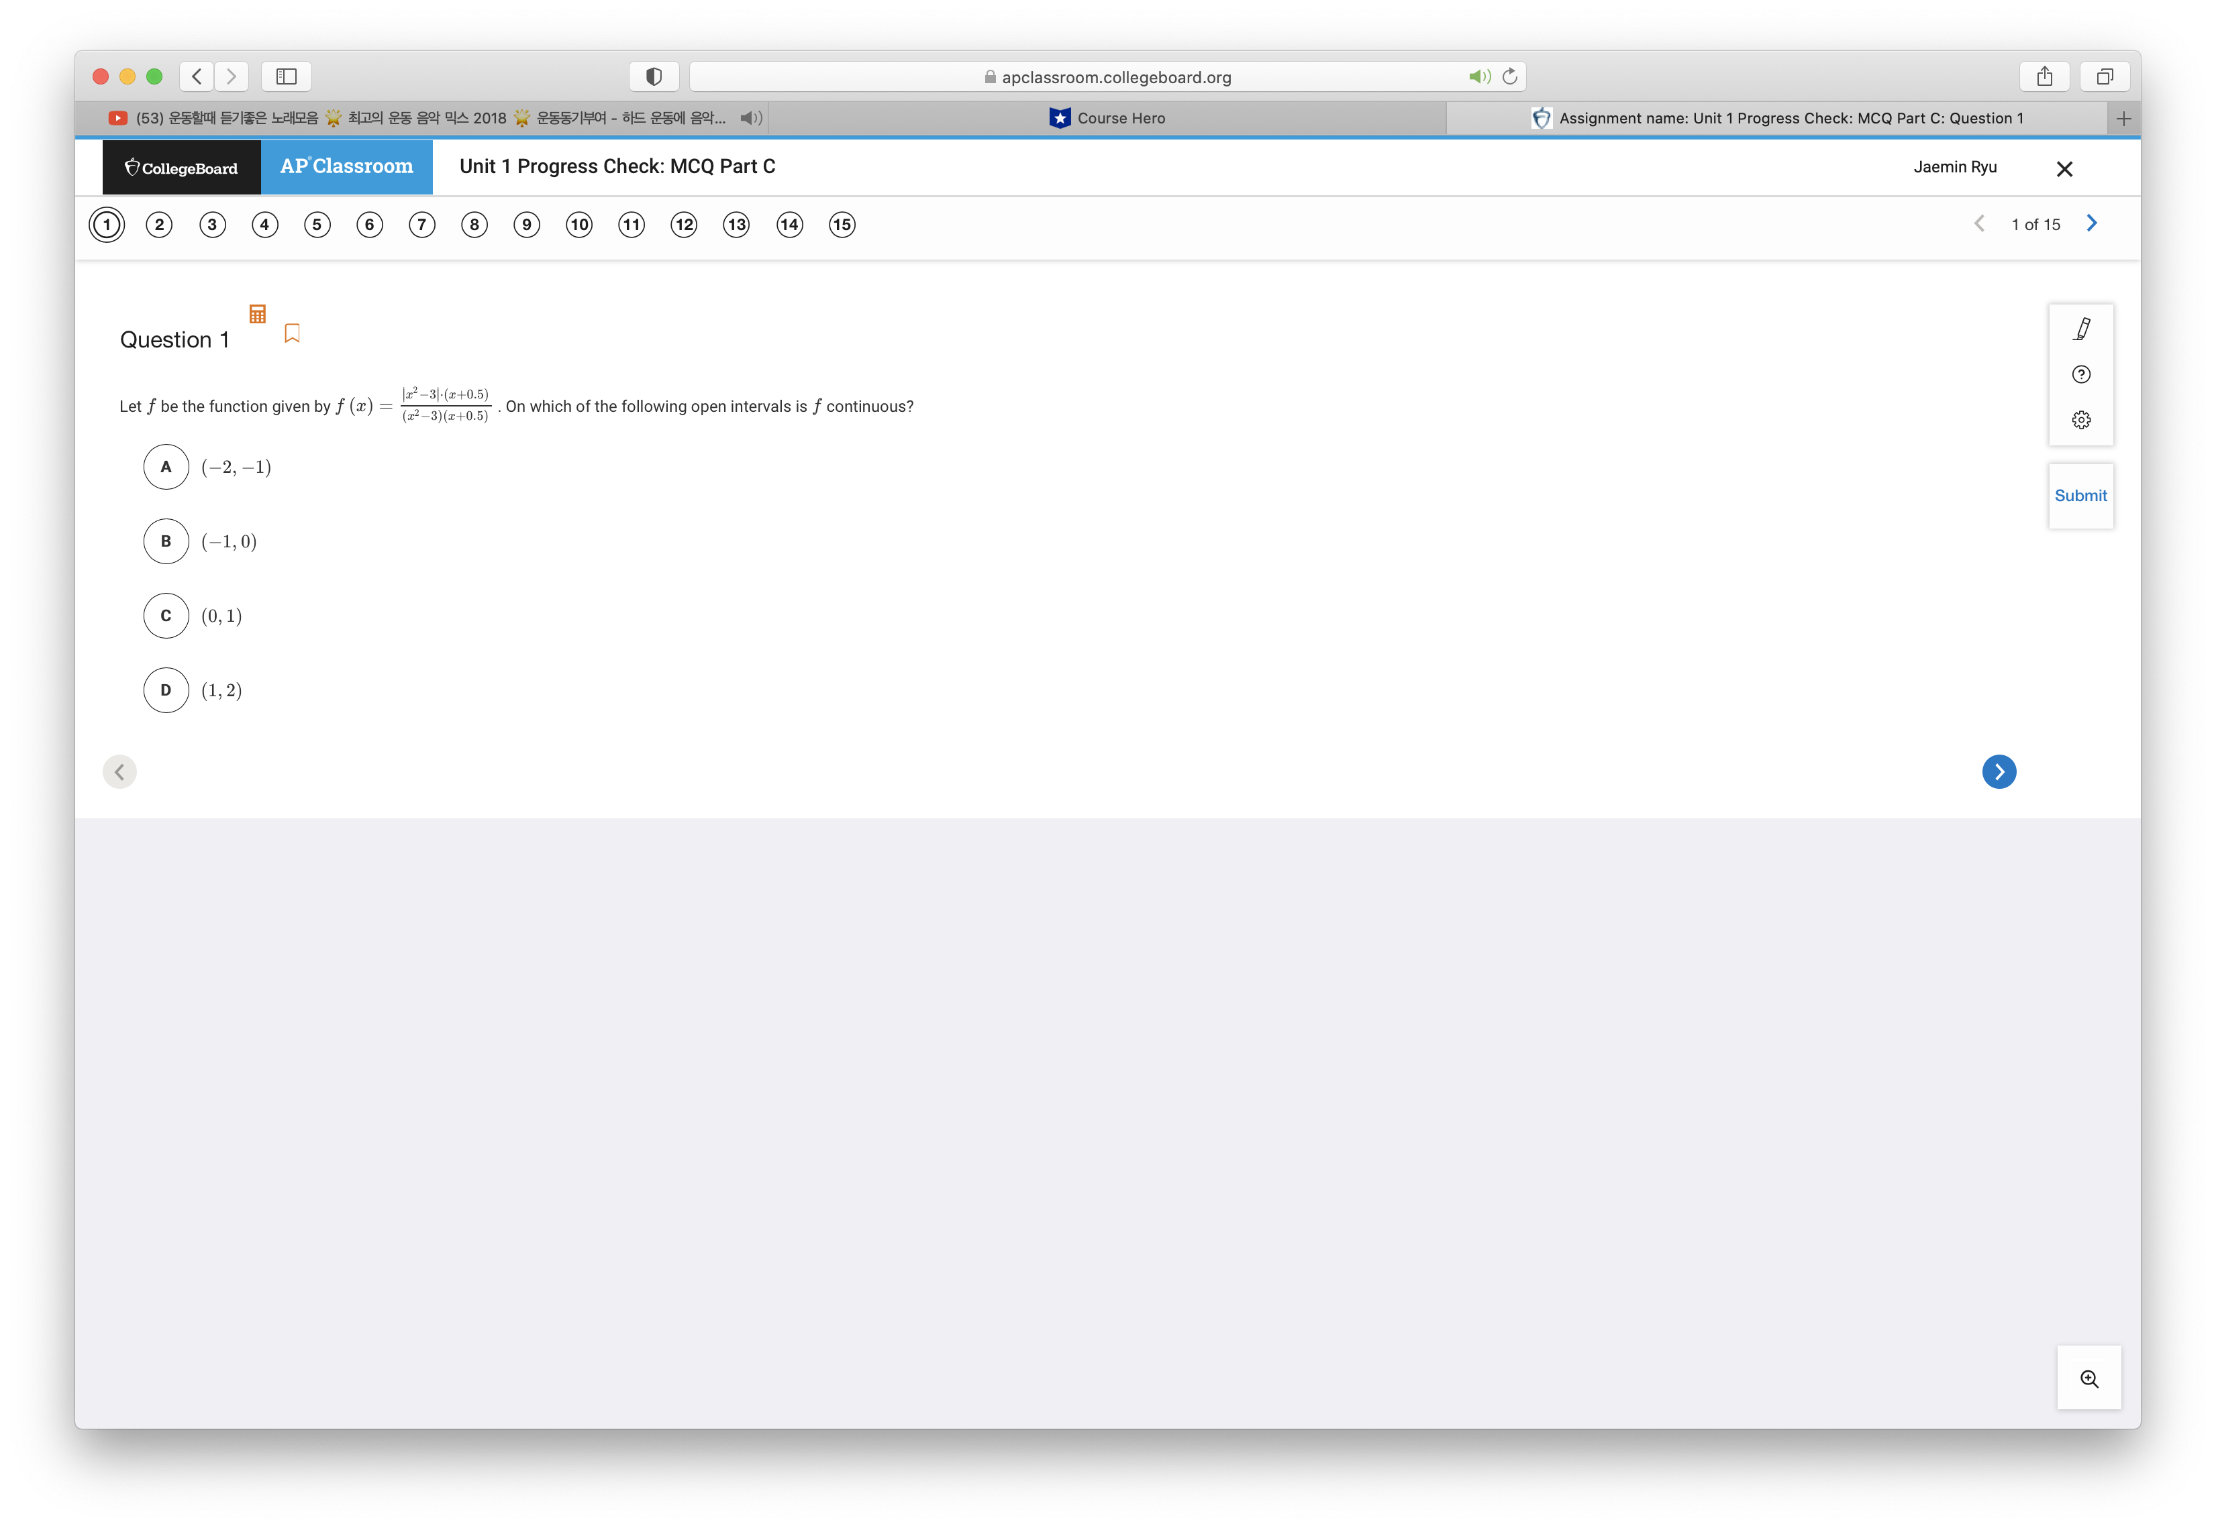Reload the page with refresh icon
The width and height of the screenshot is (2216, 1528).
(1510, 76)
